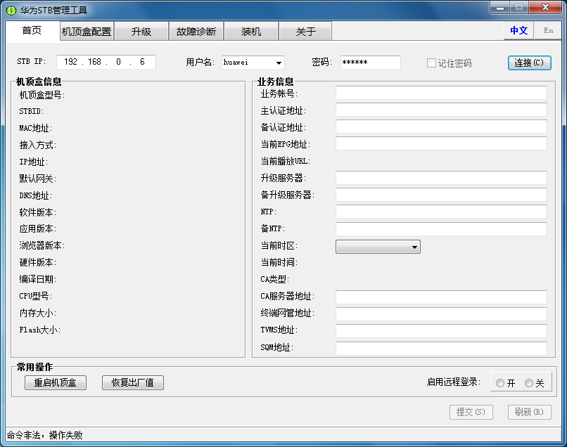Open the 故障诊断 tab
567x447 pixels.
pyautogui.click(x=196, y=32)
